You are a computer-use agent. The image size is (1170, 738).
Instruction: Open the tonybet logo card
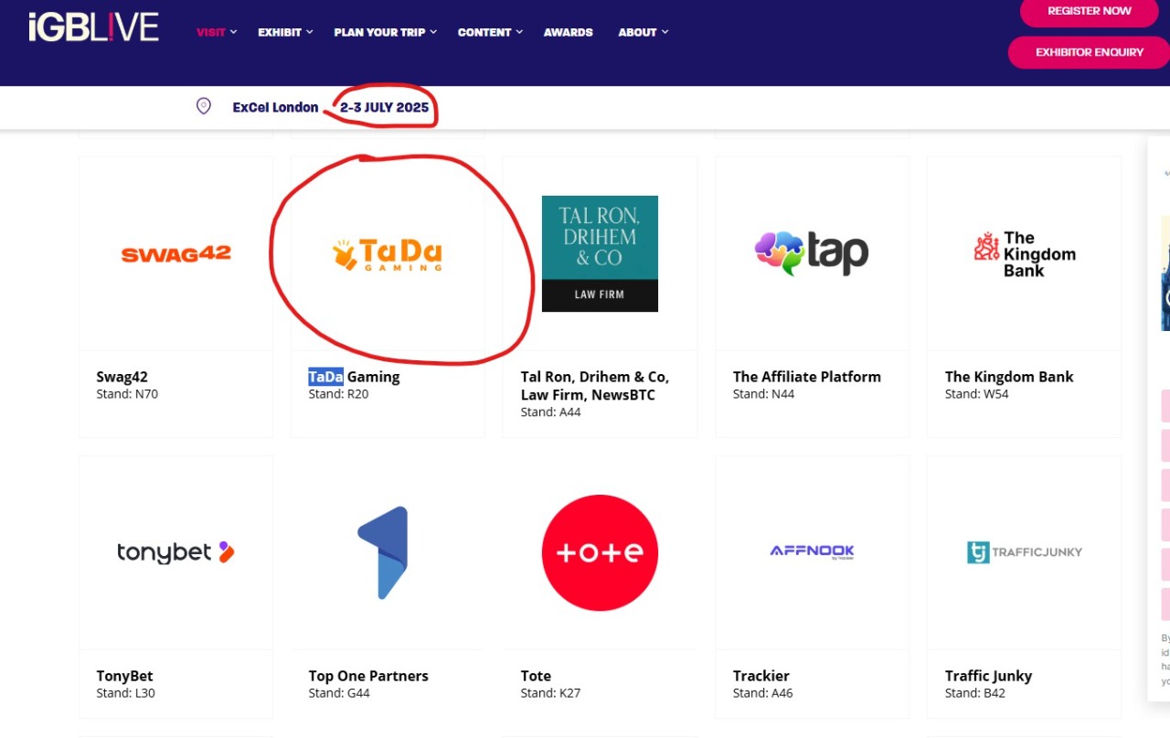[x=175, y=552]
